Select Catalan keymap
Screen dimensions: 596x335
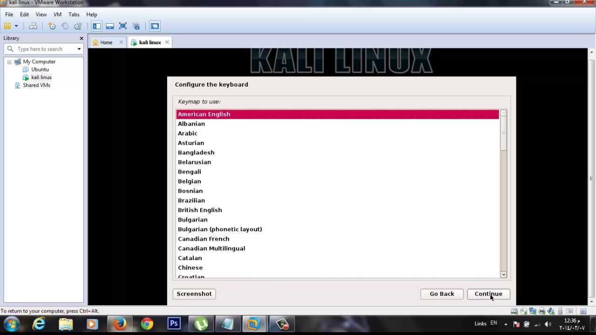click(x=338, y=258)
